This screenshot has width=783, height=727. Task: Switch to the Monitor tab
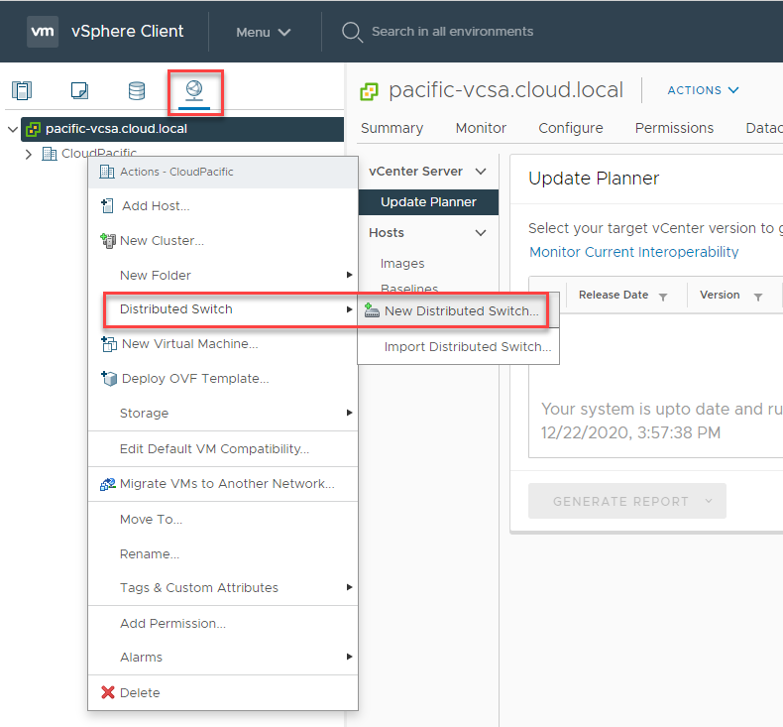click(x=481, y=128)
